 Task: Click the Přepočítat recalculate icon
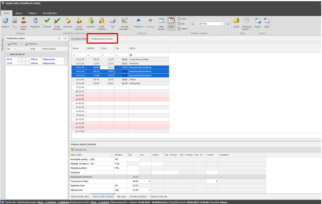pyautogui.click(x=35, y=20)
